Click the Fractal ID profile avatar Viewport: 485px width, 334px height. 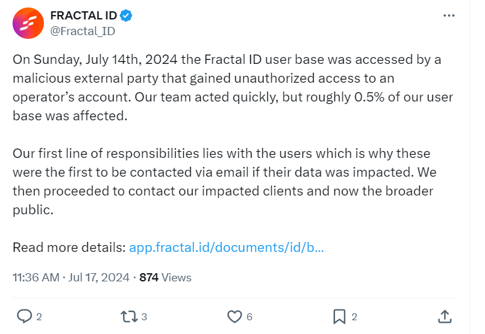(28, 23)
